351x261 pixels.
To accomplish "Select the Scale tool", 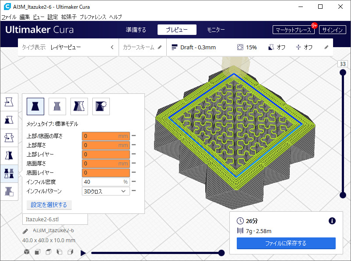I will click(9, 120).
